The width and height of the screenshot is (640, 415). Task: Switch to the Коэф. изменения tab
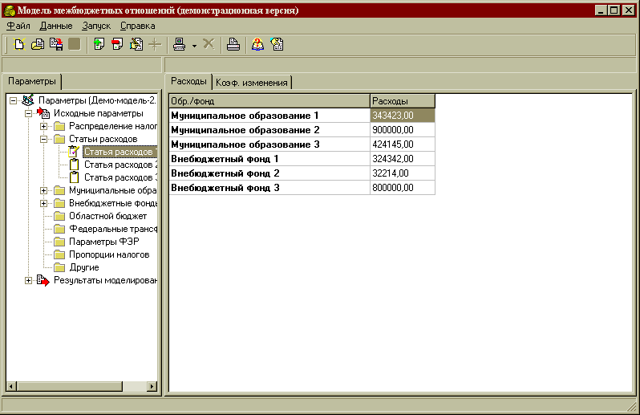pos(252,82)
